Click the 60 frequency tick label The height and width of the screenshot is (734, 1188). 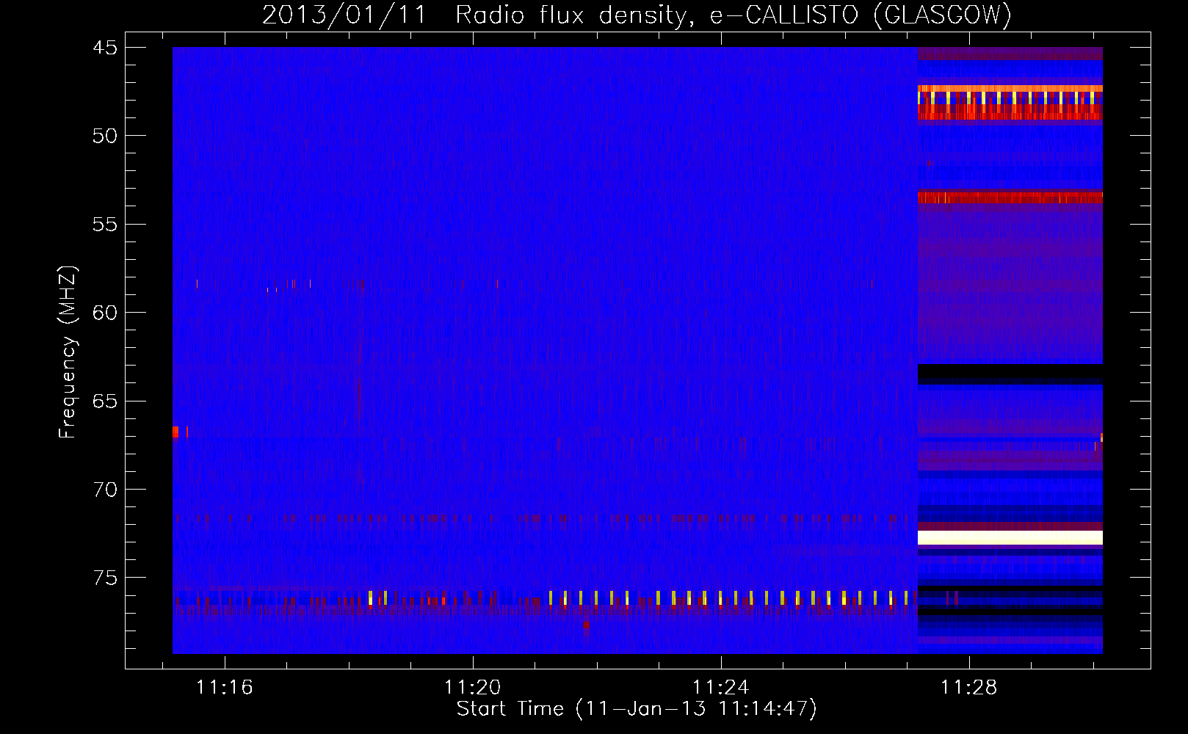point(105,313)
